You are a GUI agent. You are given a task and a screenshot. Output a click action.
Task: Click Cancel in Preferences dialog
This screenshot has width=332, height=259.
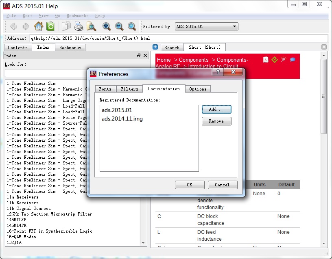point(223,185)
